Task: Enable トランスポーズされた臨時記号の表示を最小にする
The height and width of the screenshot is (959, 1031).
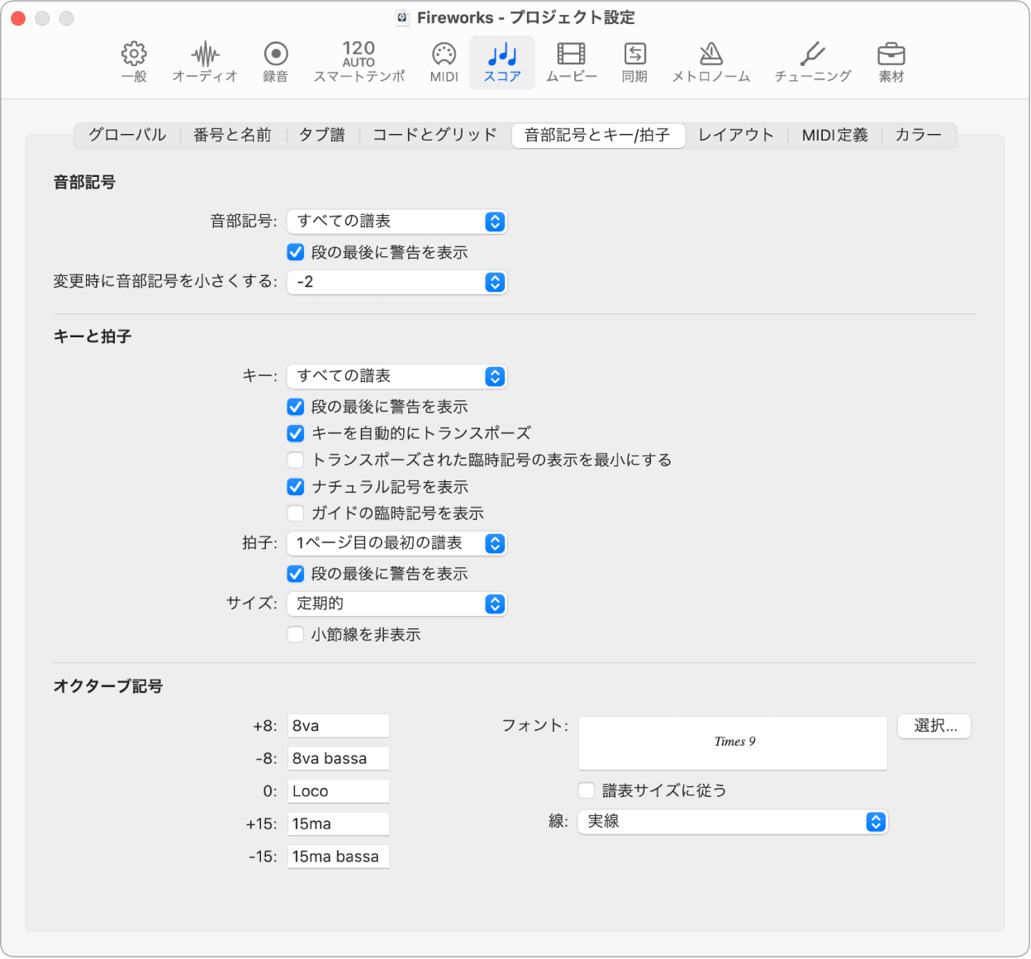Action: coord(295,460)
